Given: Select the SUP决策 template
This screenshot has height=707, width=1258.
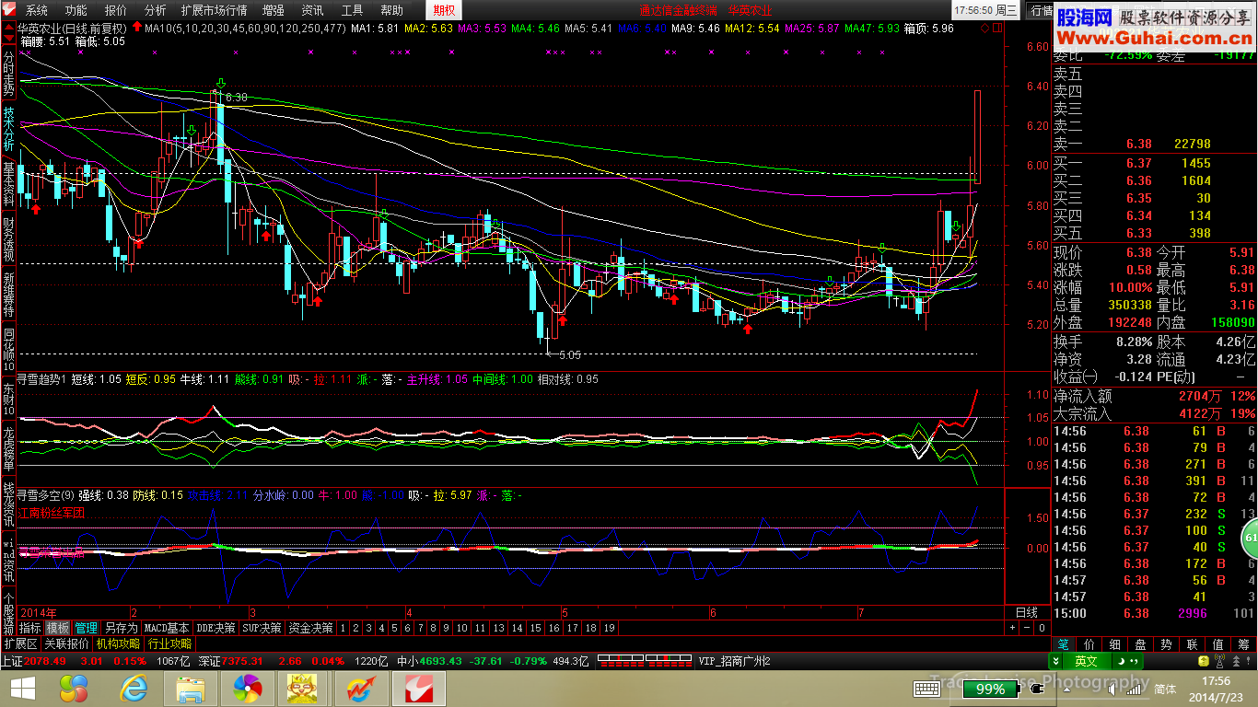Looking at the screenshot, I should coord(262,628).
